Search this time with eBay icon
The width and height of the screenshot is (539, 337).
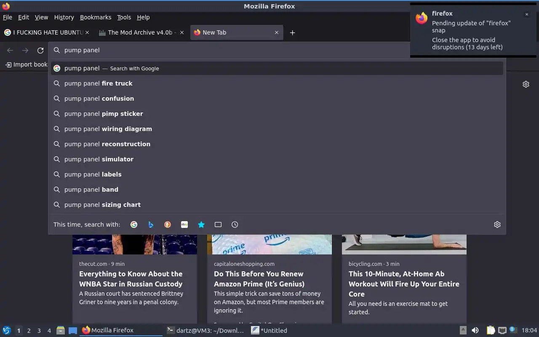click(x=184, y=225)
